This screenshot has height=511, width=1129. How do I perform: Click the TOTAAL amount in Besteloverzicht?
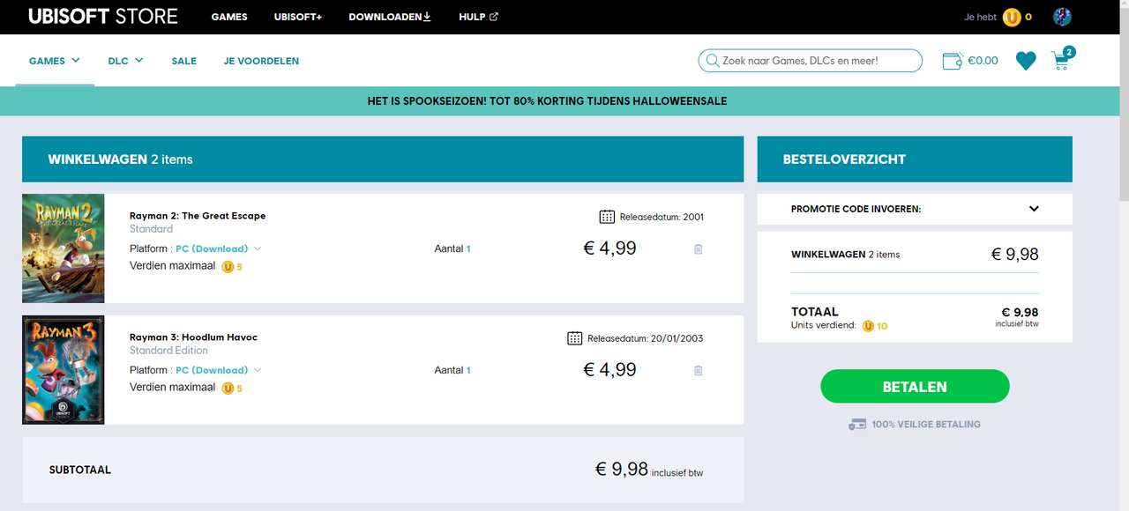tap(1020, 312)
